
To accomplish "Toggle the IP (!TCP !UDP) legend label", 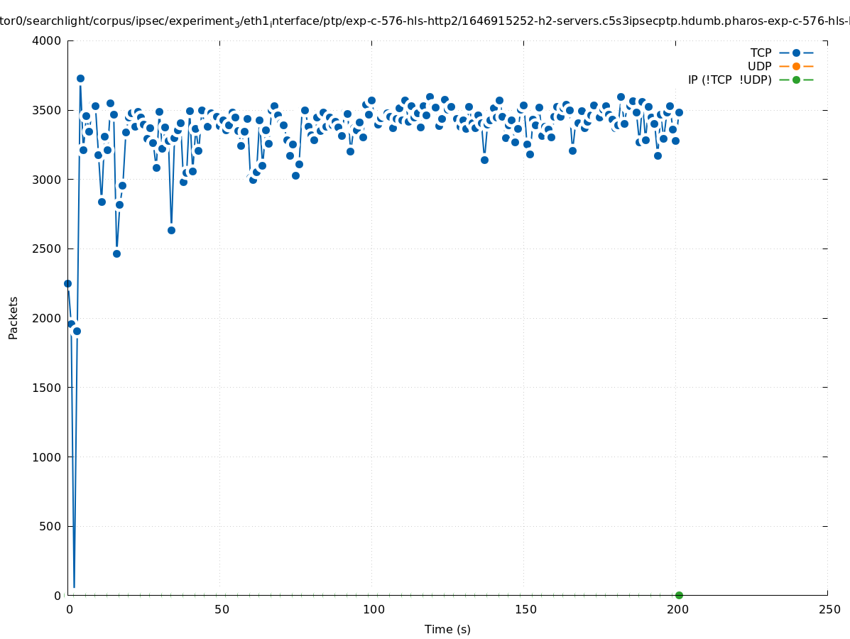I will (x=729, y=80).
